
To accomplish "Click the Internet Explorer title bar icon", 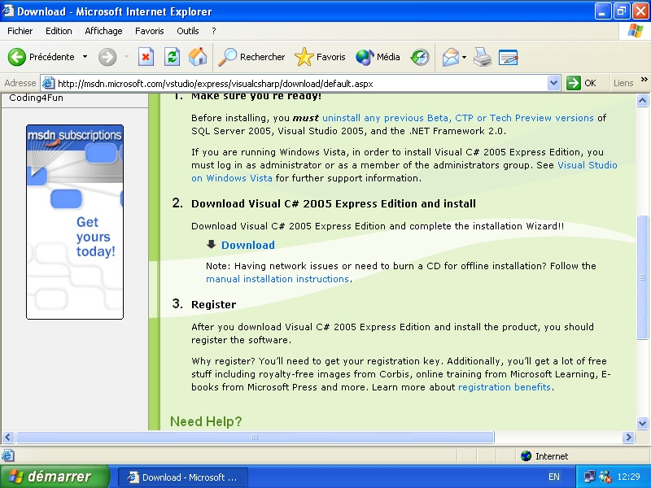I will coord(8,11).
